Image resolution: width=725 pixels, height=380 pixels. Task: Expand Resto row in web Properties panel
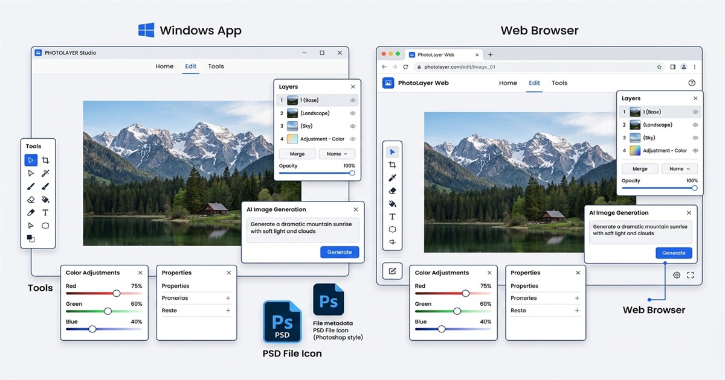click(x=577, y=311)
